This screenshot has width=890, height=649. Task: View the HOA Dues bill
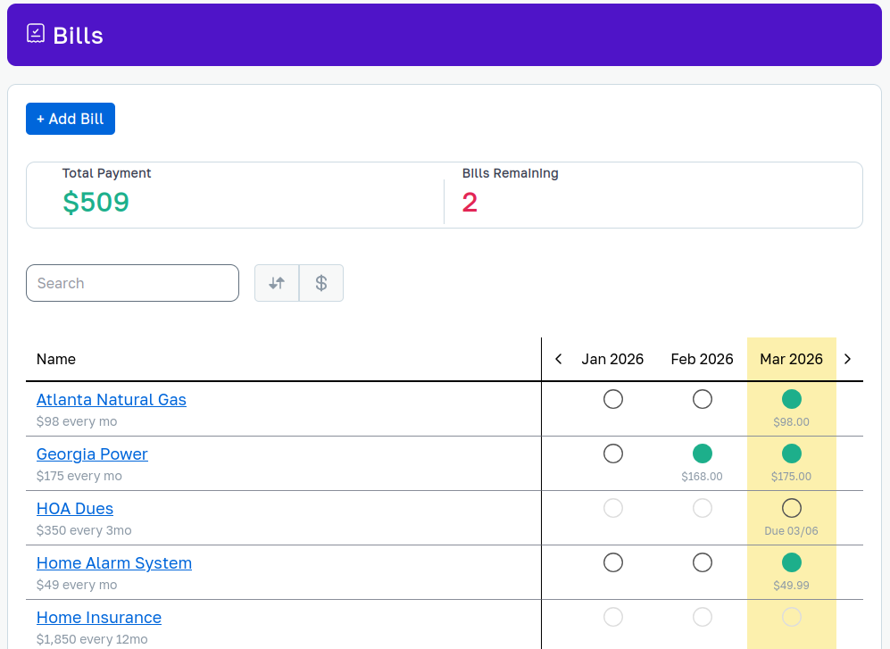click(x=74, y=509)
